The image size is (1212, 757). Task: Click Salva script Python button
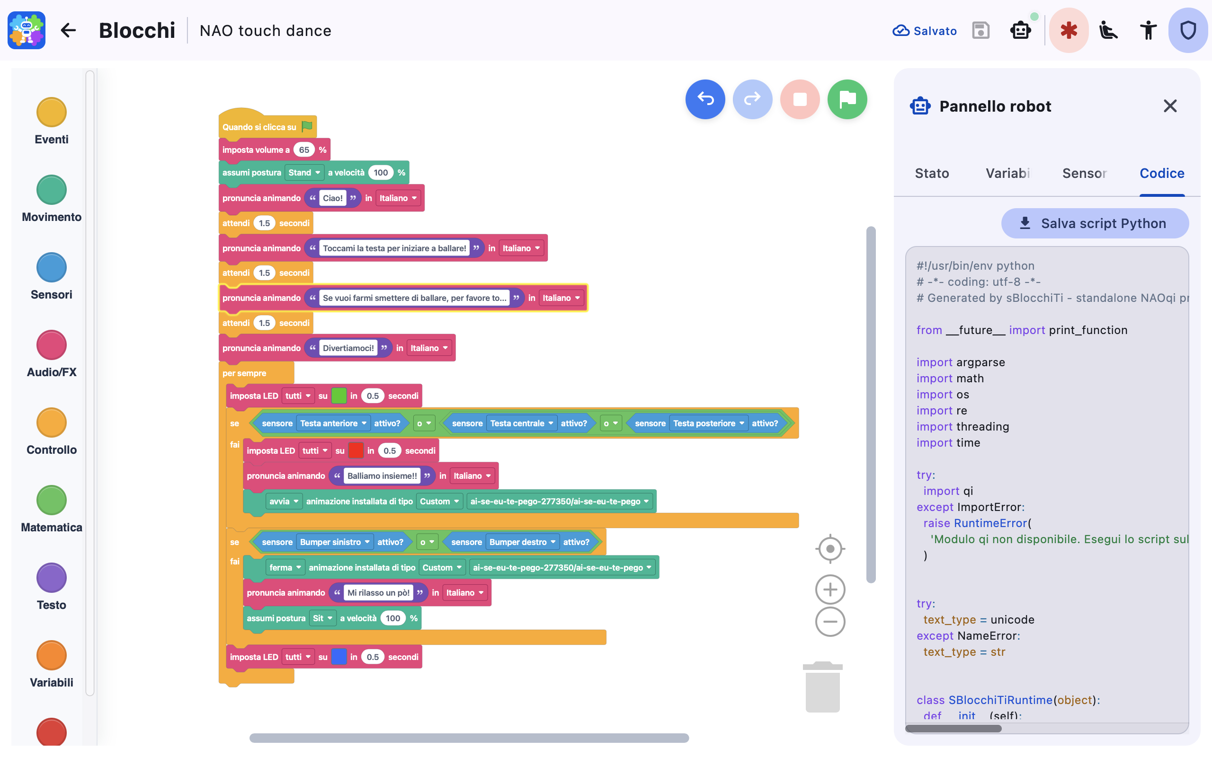coord(1095,223)
